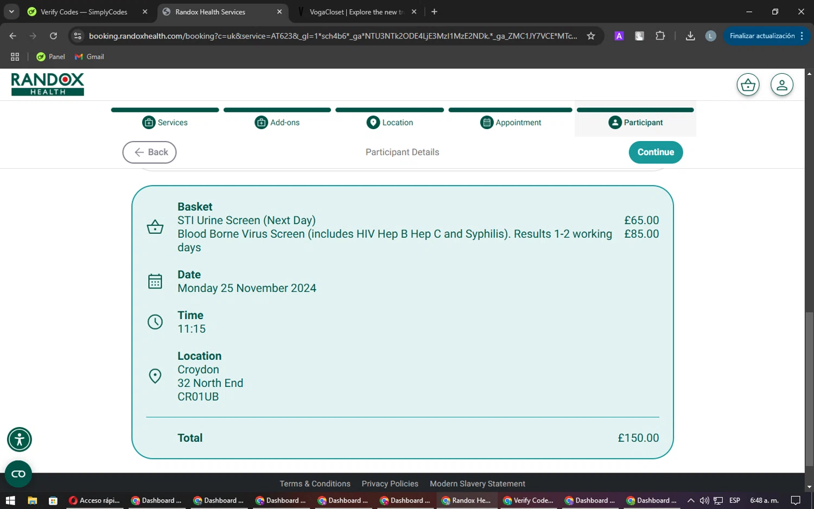Open the Chrome profile avatar

710,36
